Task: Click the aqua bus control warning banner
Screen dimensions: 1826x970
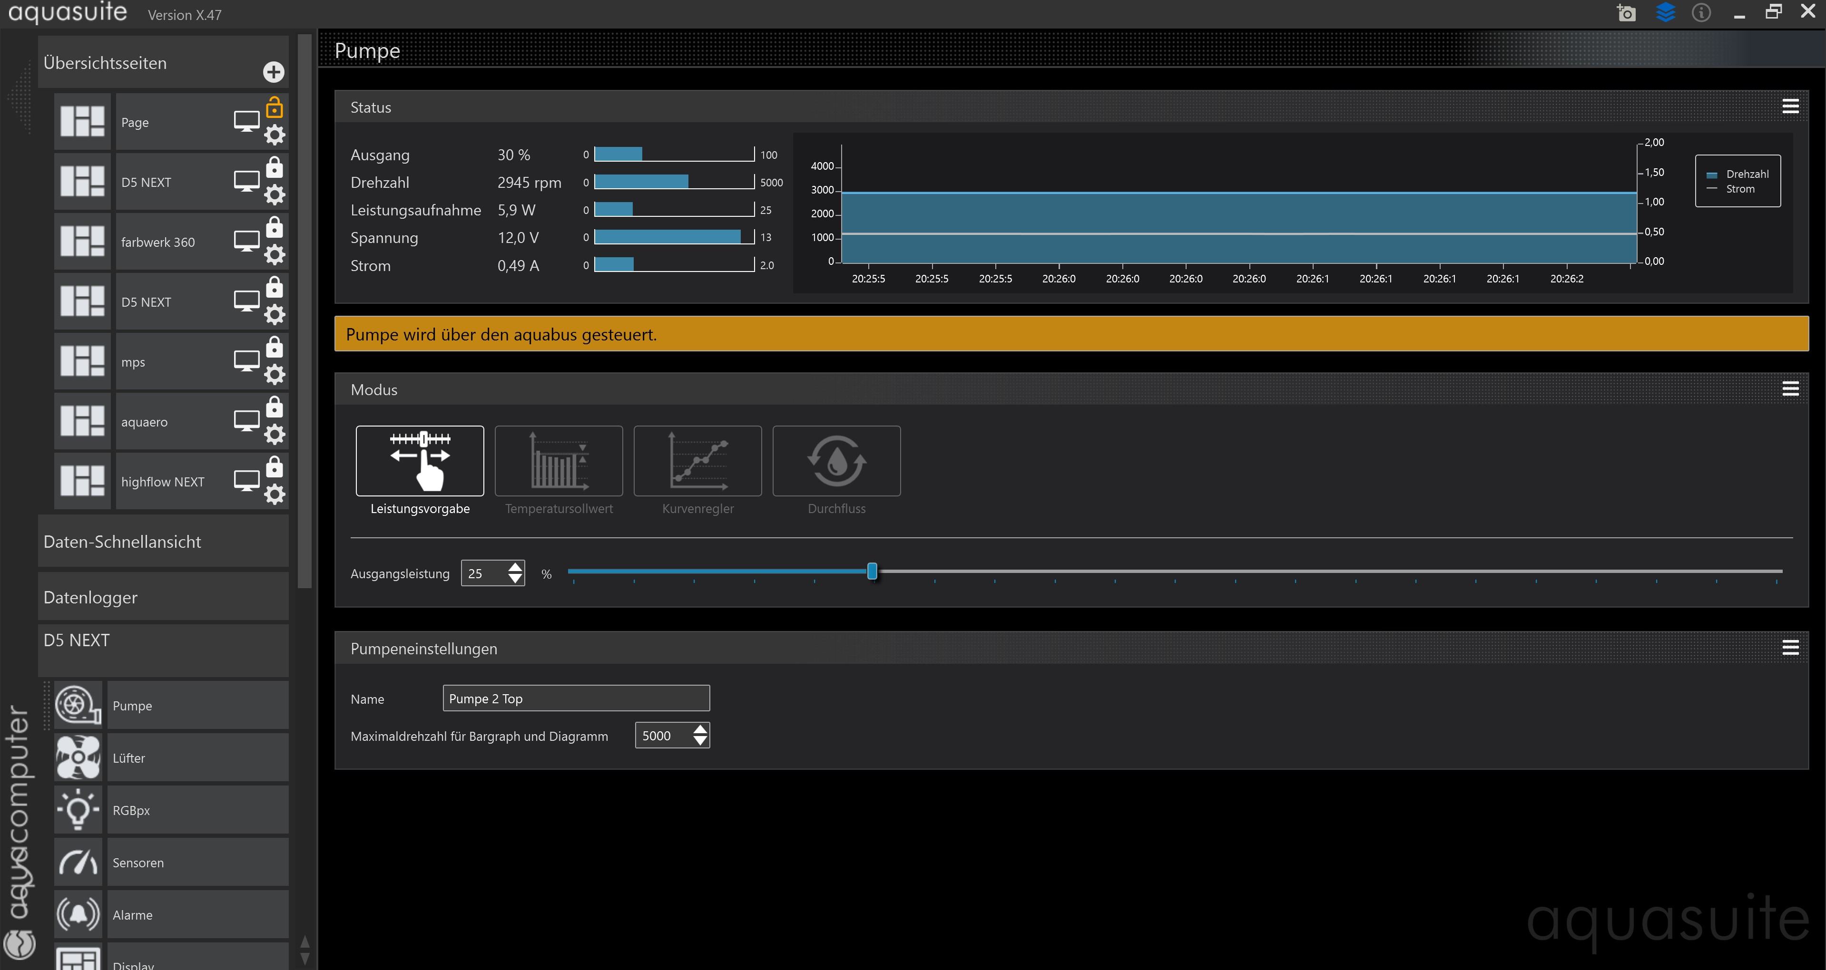Action: (1071, 334)
